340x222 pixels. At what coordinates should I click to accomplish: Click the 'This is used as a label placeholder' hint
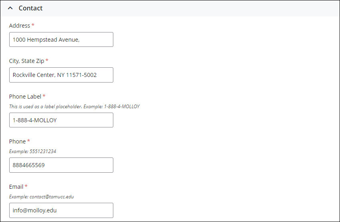point(74,106)
